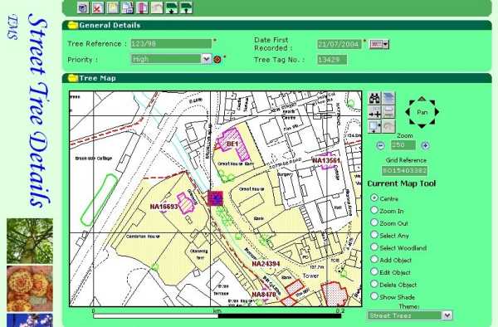
Task: Select the Delete Object radio option
Action: tap(374, 284)
